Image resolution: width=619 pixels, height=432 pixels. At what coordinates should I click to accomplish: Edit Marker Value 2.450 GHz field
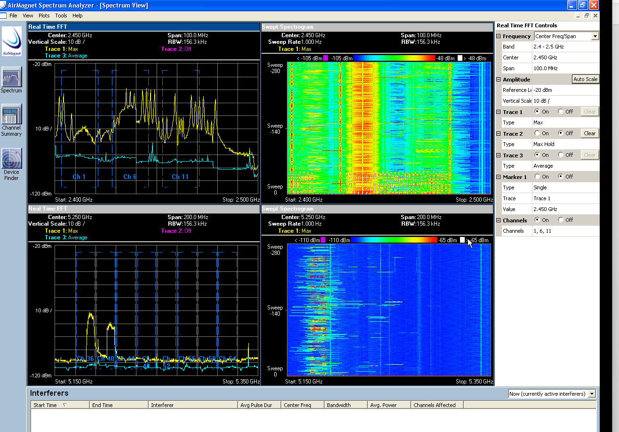tap(565, 209)
